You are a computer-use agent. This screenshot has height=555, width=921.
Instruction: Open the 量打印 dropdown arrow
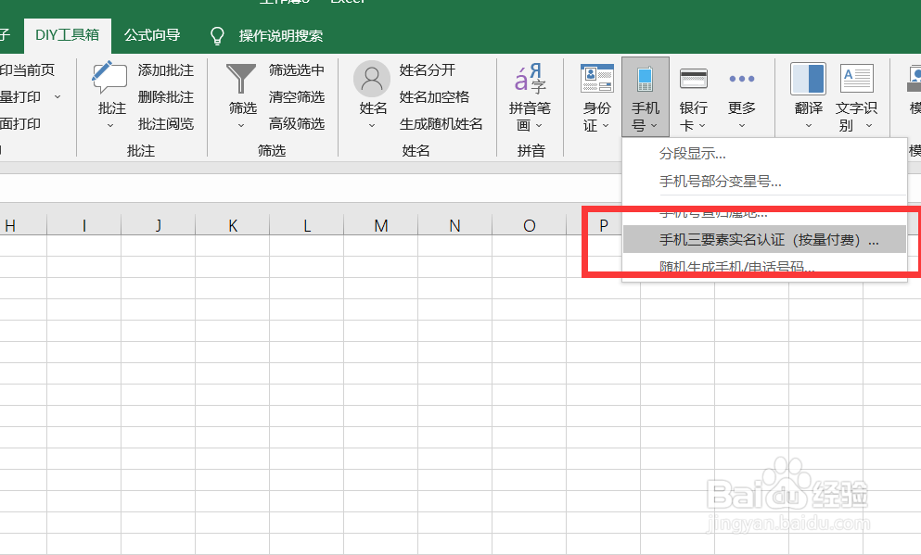tap(58, 96)
